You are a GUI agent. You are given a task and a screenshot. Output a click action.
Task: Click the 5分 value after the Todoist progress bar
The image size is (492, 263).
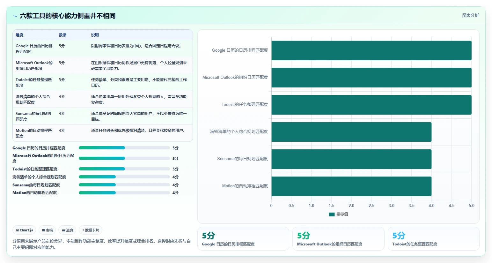tap(175, 169)
